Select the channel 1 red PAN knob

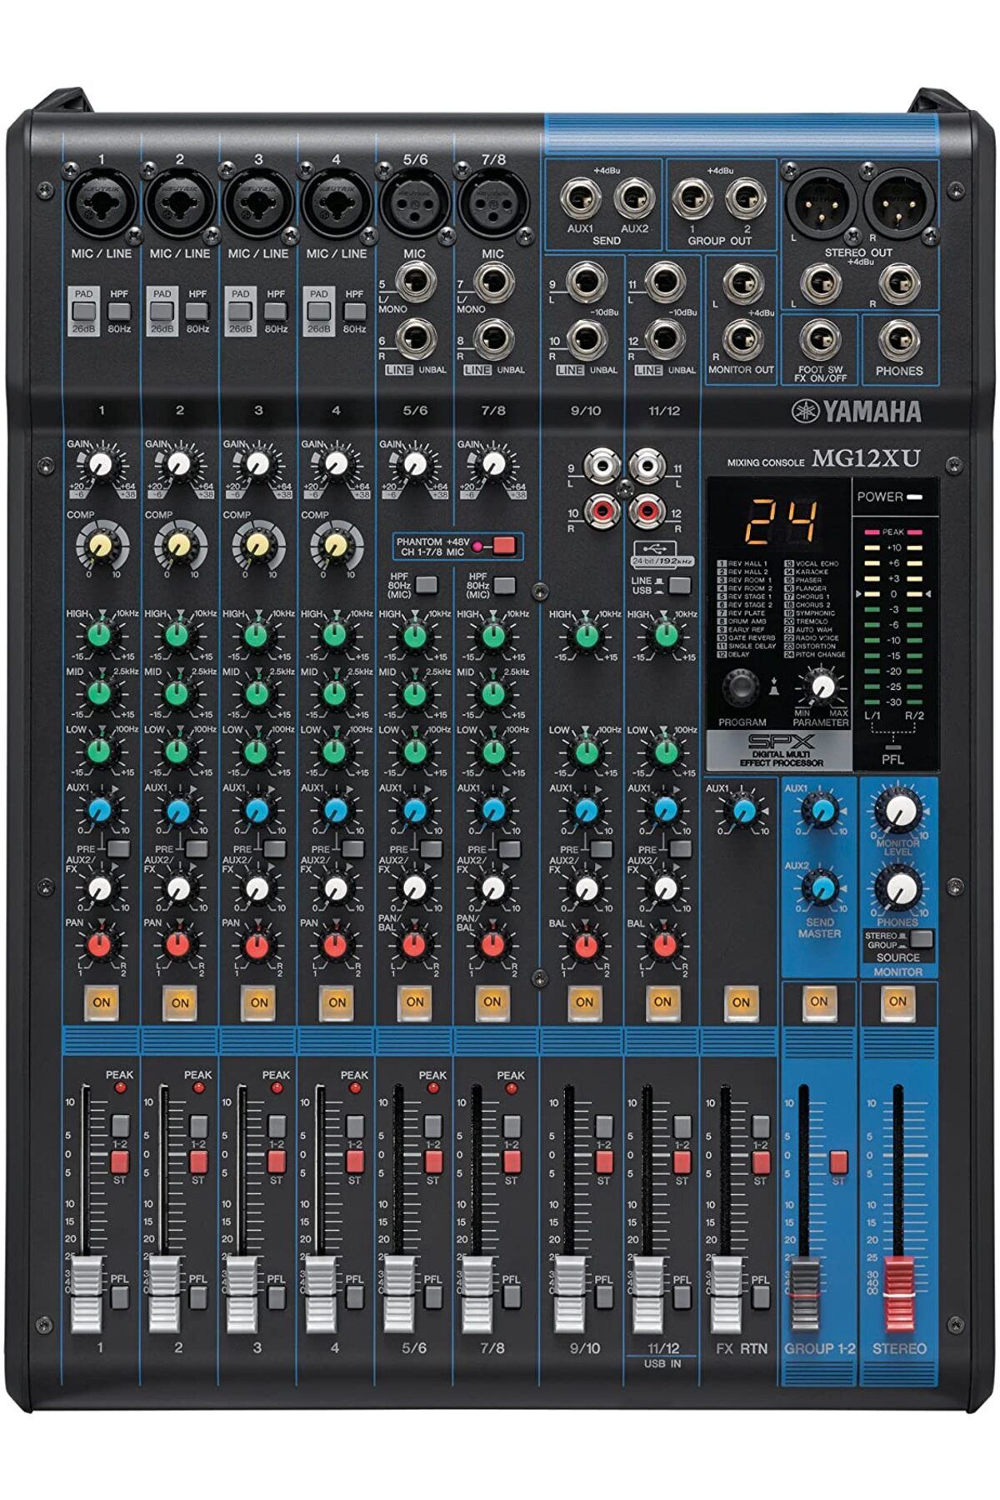click(x=99, y=945)
